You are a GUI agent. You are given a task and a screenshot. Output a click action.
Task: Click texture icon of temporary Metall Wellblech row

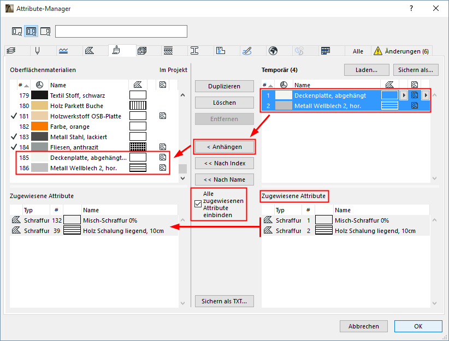(415, 105)
